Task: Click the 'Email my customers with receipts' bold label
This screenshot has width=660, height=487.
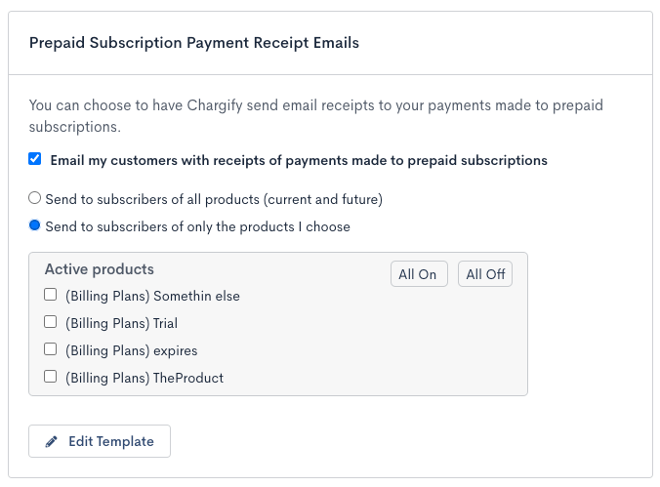Action: (x=299, y=160)
